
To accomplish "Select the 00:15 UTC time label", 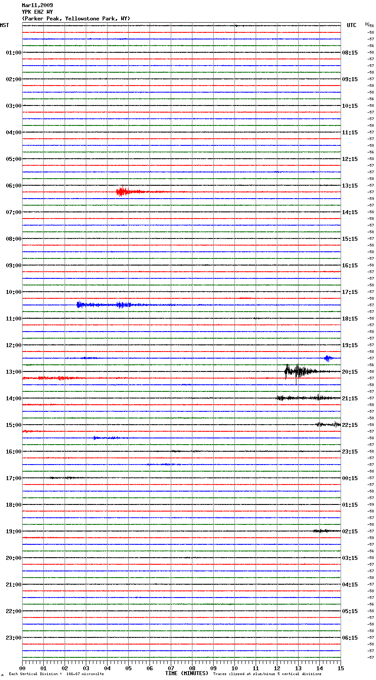I will [350, 478].
